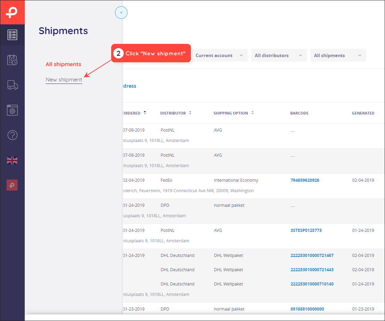Select New shipment in side menu
The height and width of the screenshot is (321, 385).
64,80
